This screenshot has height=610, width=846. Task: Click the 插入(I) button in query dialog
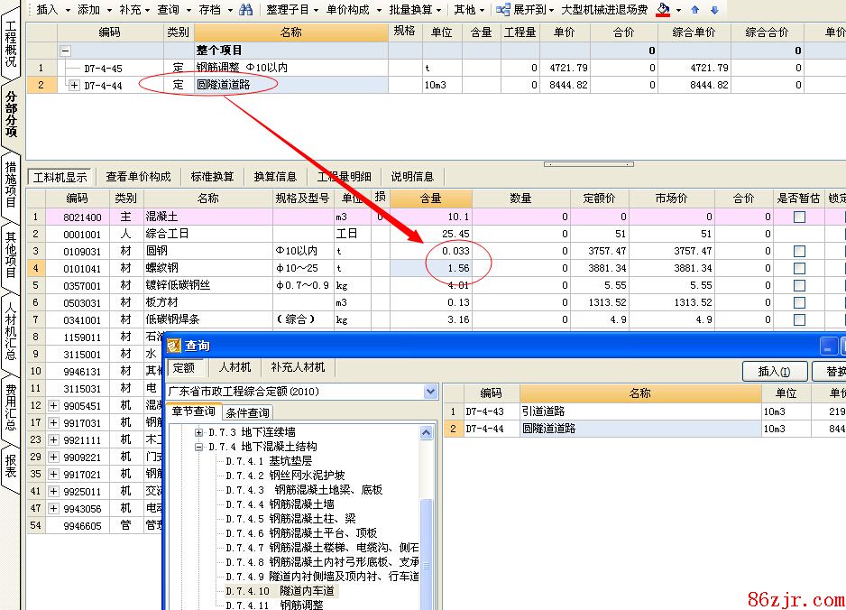click(774, 372)
